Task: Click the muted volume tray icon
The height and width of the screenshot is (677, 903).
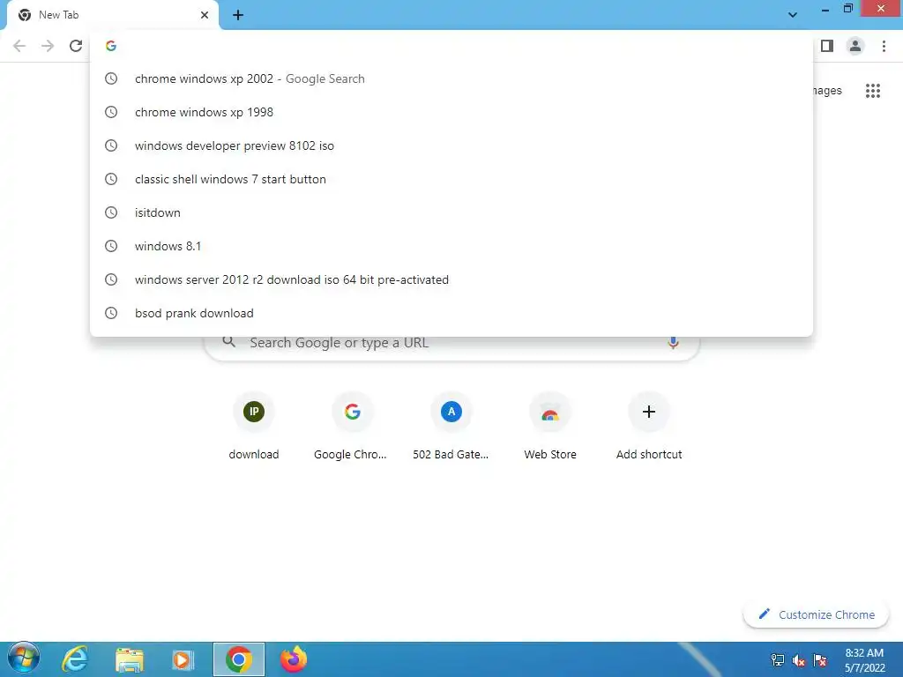Action: pos(799,660)
